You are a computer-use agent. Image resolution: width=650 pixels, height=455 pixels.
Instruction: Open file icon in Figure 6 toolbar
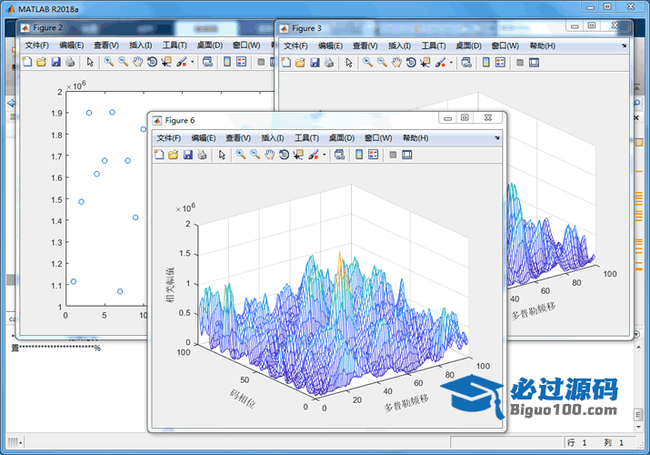[174, 155]
